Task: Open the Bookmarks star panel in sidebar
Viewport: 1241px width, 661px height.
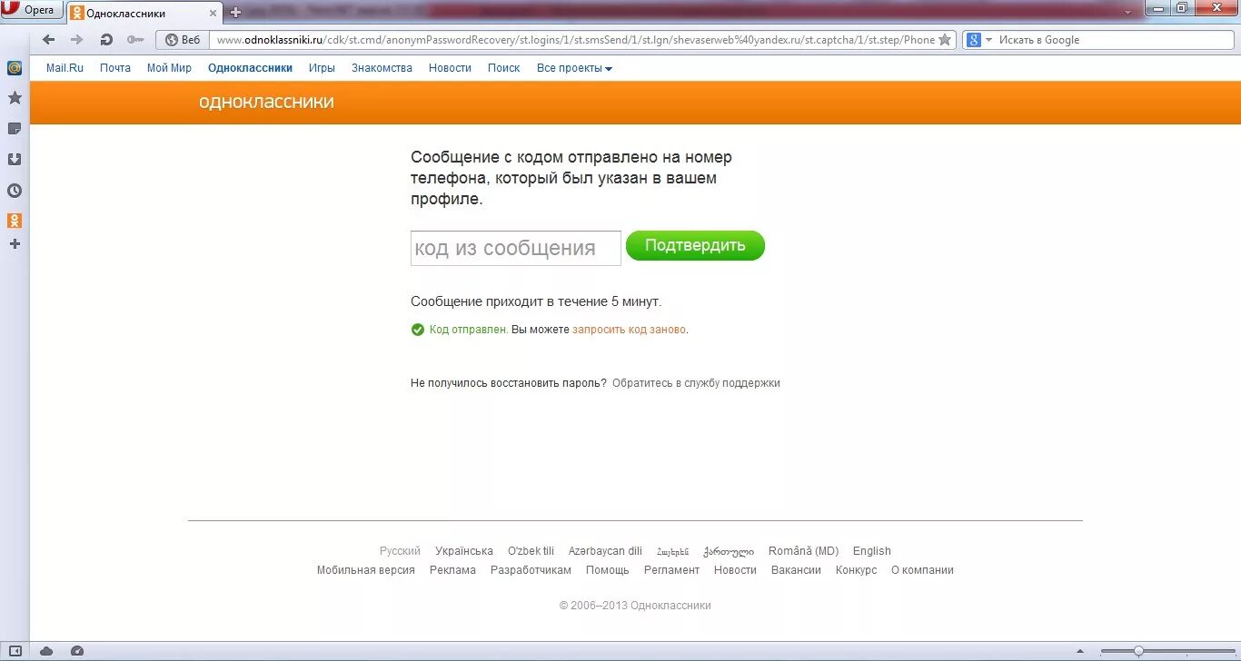Action: (x=15, y=97)
